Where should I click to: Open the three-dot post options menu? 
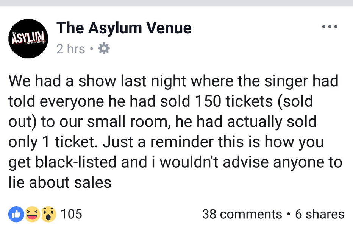coord(329,27)
